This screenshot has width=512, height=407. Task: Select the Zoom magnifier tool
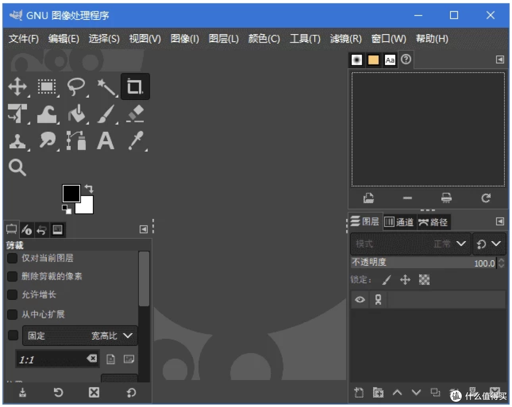tap(17, 168)
